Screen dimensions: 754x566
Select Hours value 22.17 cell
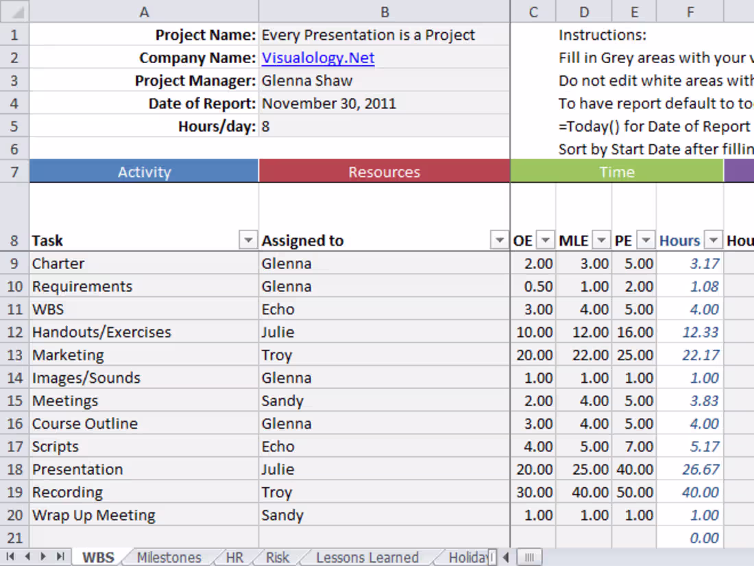pyautogui.click(x=690, y=355)
